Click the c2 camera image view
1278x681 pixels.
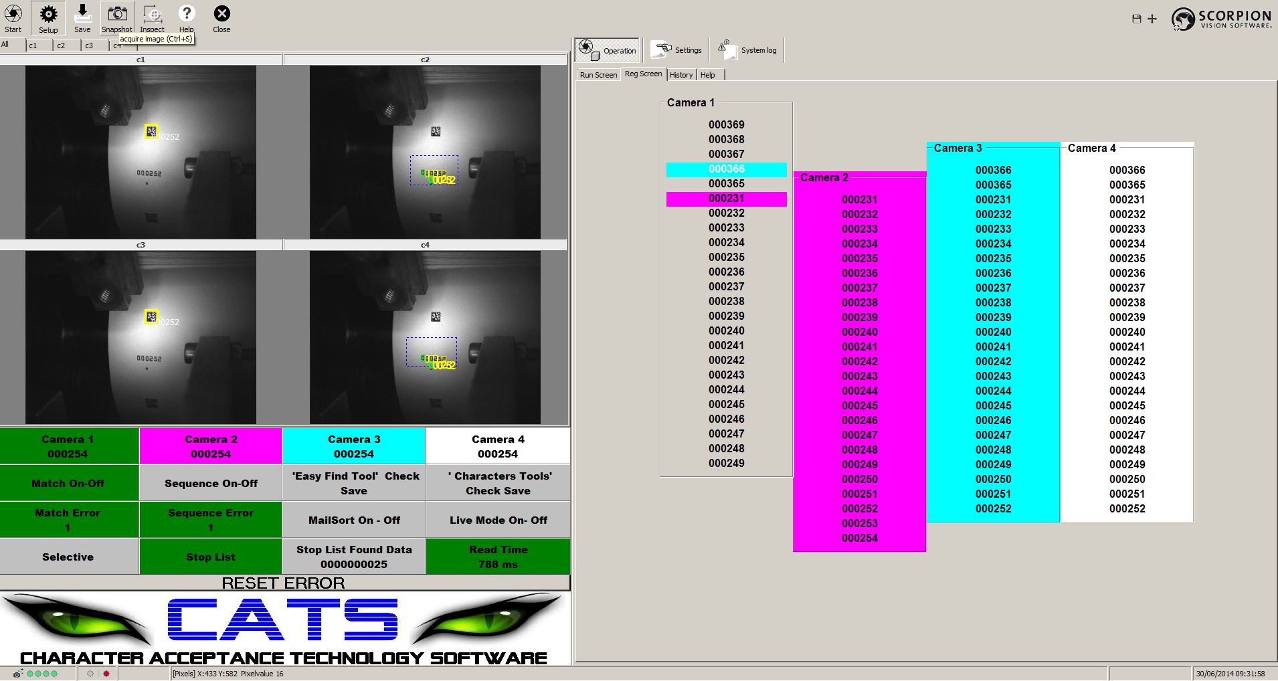pos(425,152)
